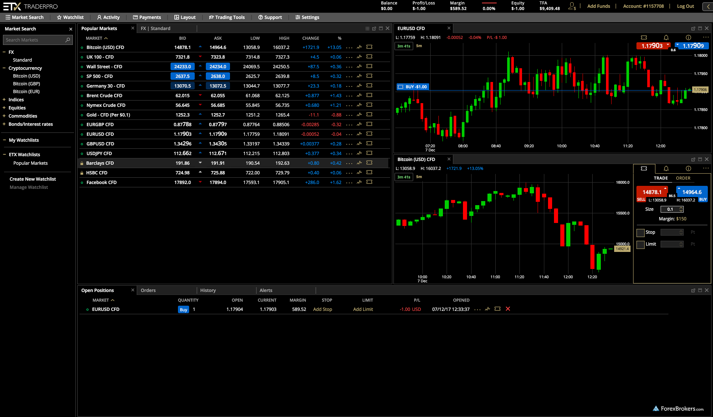Expand the Equities tree group
The width and height of the screenshot is (713, 417).
[x=4, y=108]
